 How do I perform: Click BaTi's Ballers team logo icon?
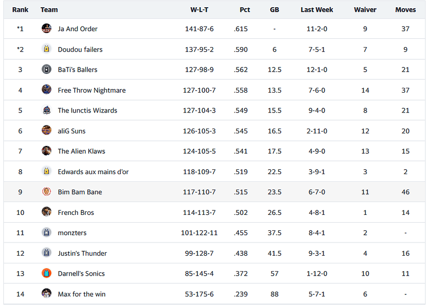point(47,69)
